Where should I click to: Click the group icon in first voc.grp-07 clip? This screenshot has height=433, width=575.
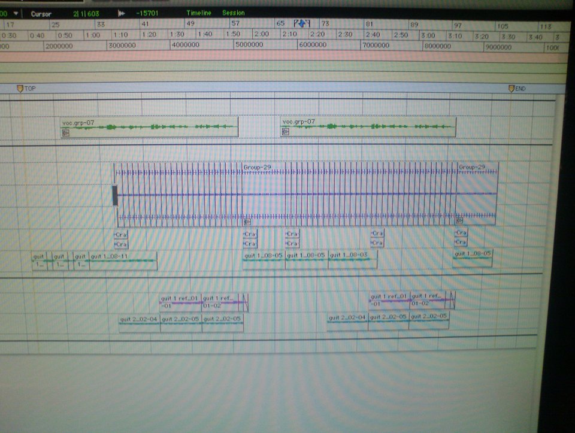point(66,132)
